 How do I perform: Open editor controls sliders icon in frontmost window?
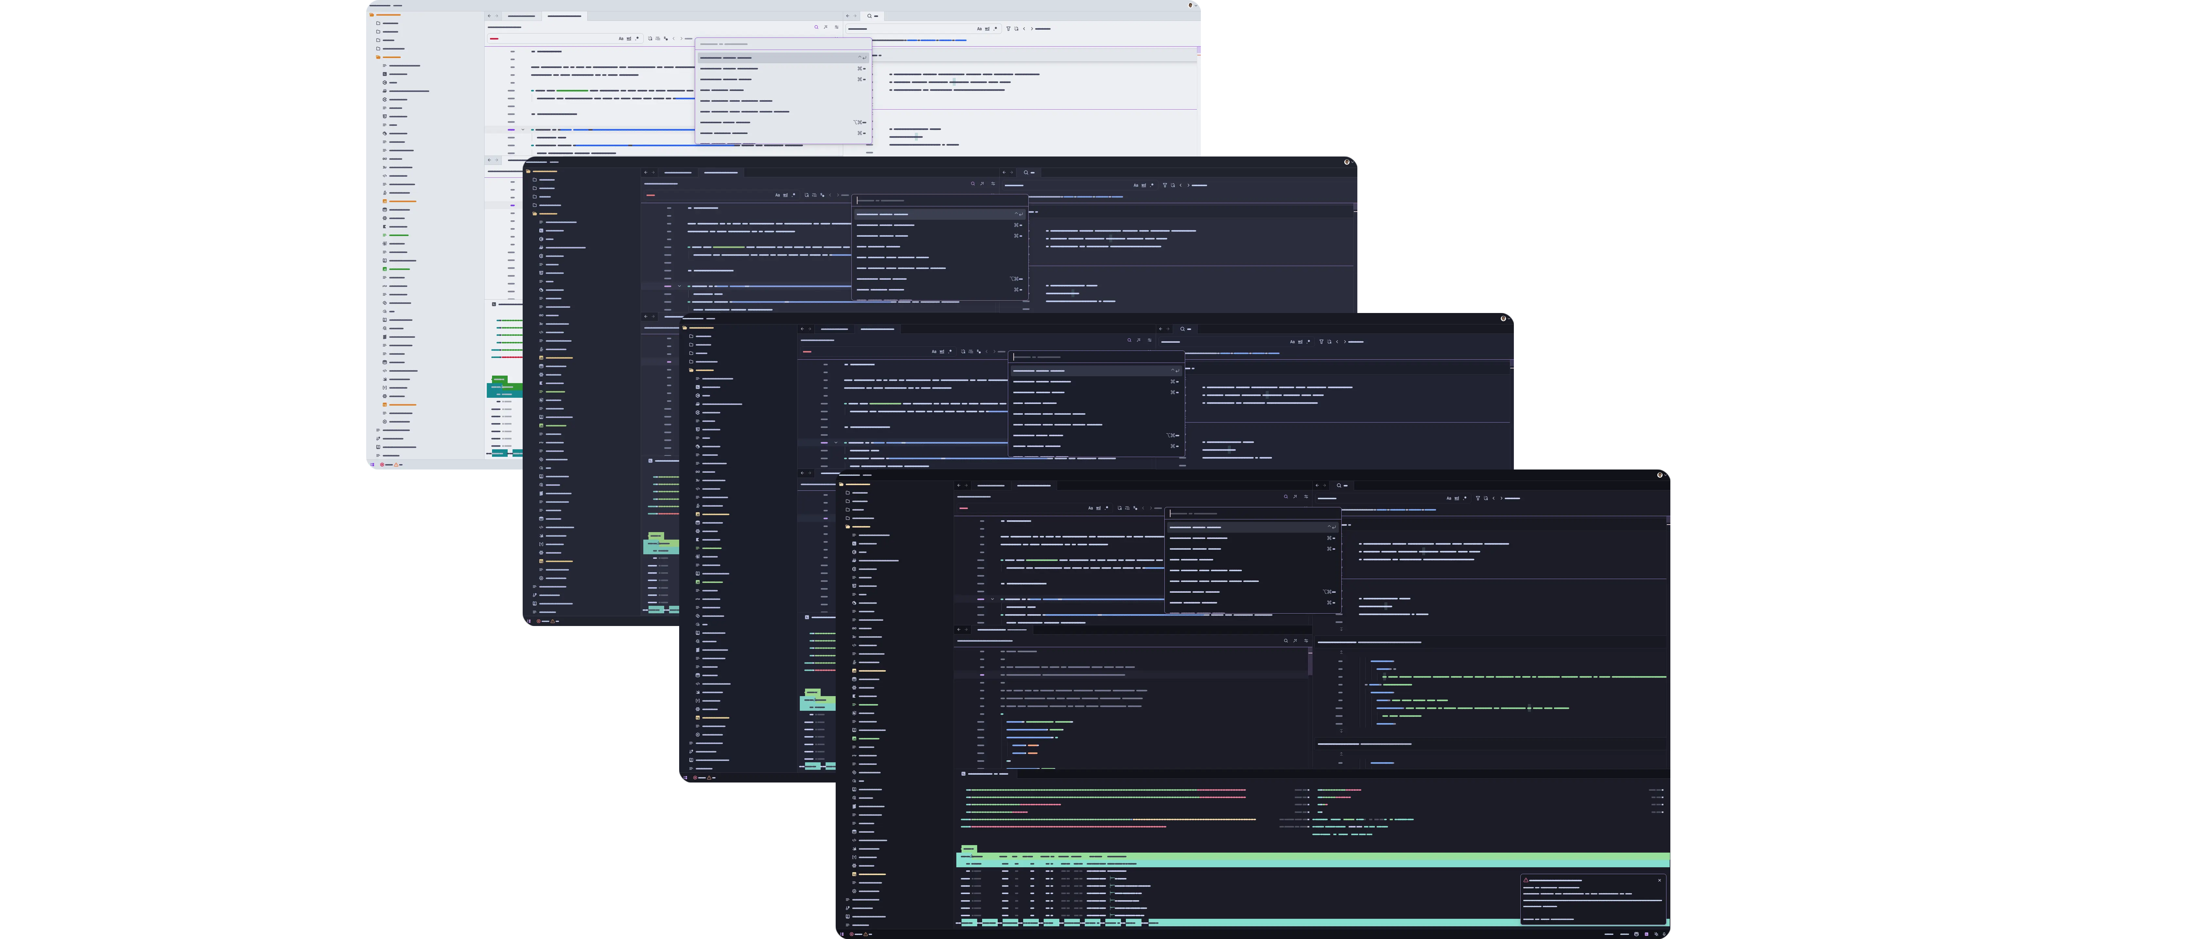tap(1306, 496)
